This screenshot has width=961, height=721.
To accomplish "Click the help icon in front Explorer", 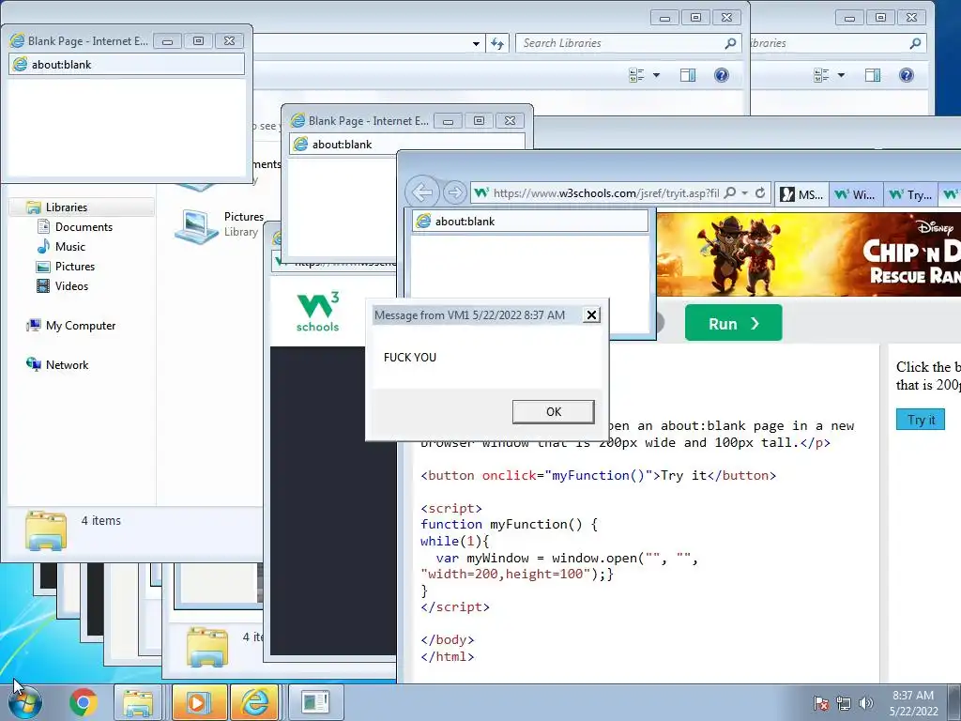I will pos(722,75).
